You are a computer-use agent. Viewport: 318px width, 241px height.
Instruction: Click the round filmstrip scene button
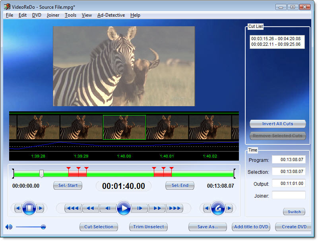coord(29,208)
